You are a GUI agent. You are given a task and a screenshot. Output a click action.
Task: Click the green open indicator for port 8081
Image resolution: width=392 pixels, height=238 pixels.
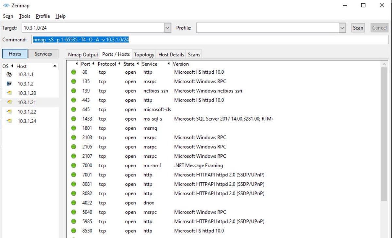coord(74,184)
